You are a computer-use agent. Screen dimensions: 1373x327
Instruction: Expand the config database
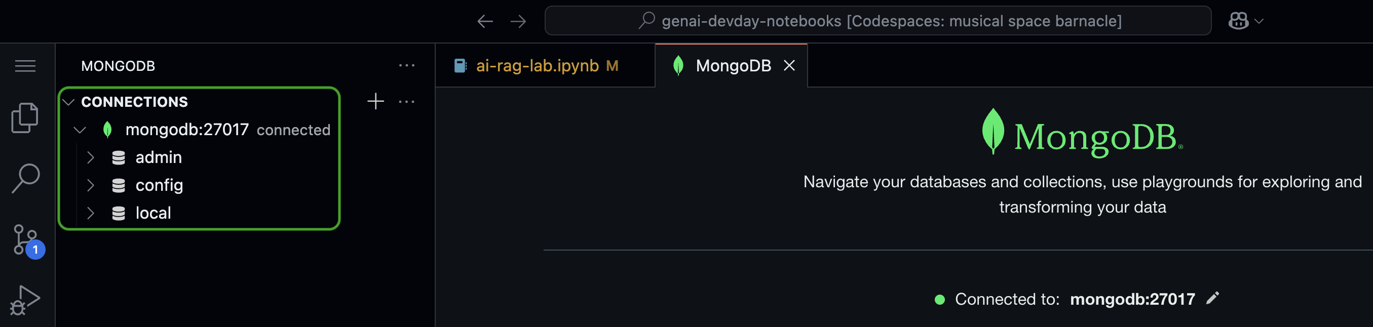coord(91,185)
